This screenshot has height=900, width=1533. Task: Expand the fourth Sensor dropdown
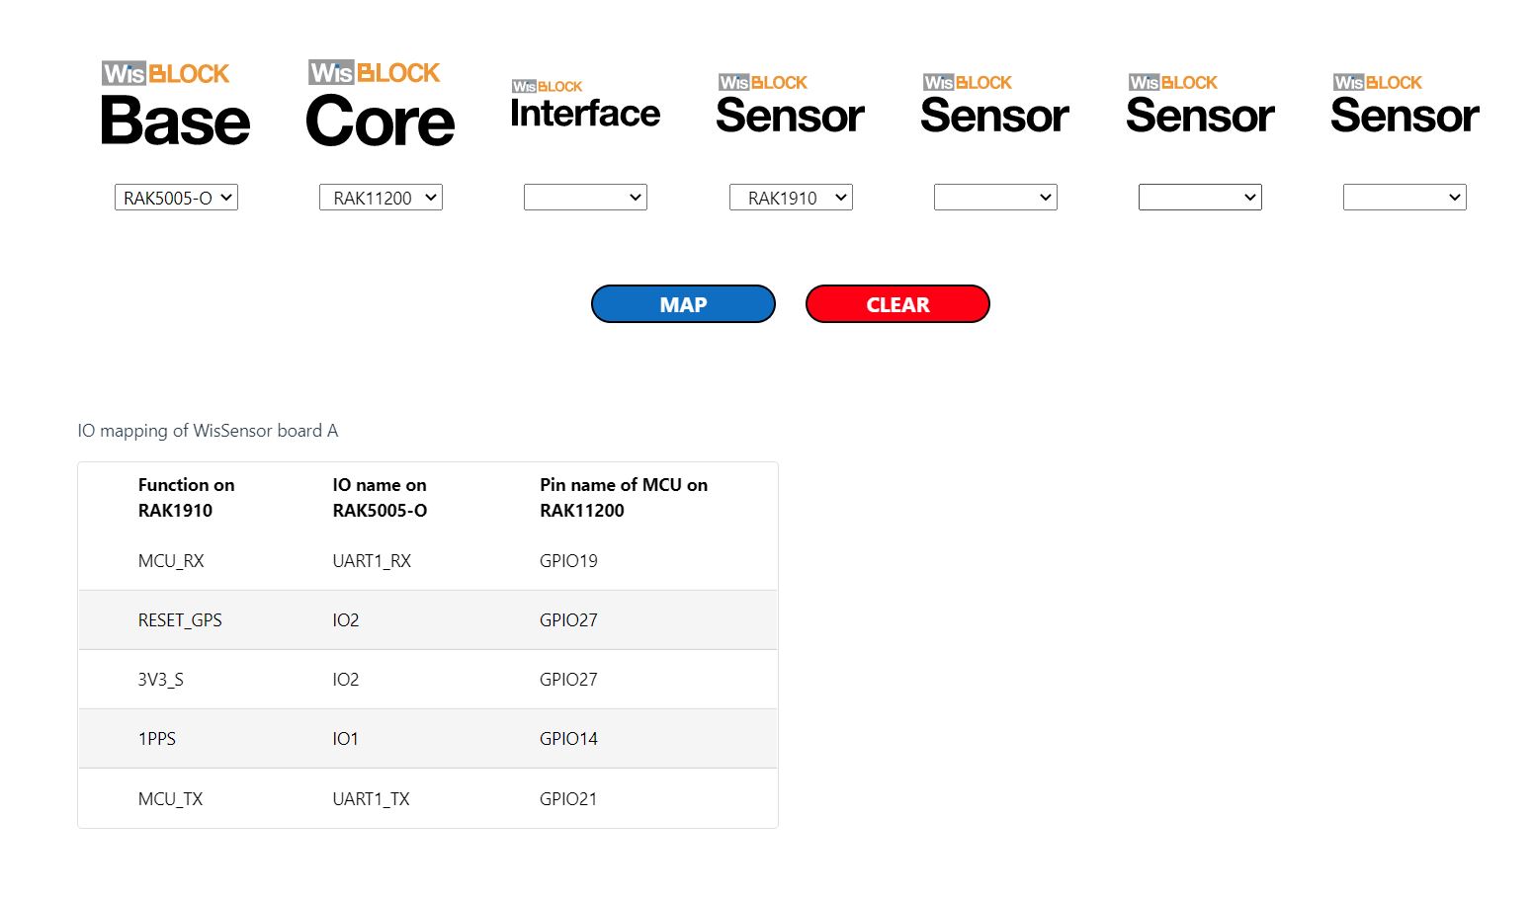point(1405,198)
